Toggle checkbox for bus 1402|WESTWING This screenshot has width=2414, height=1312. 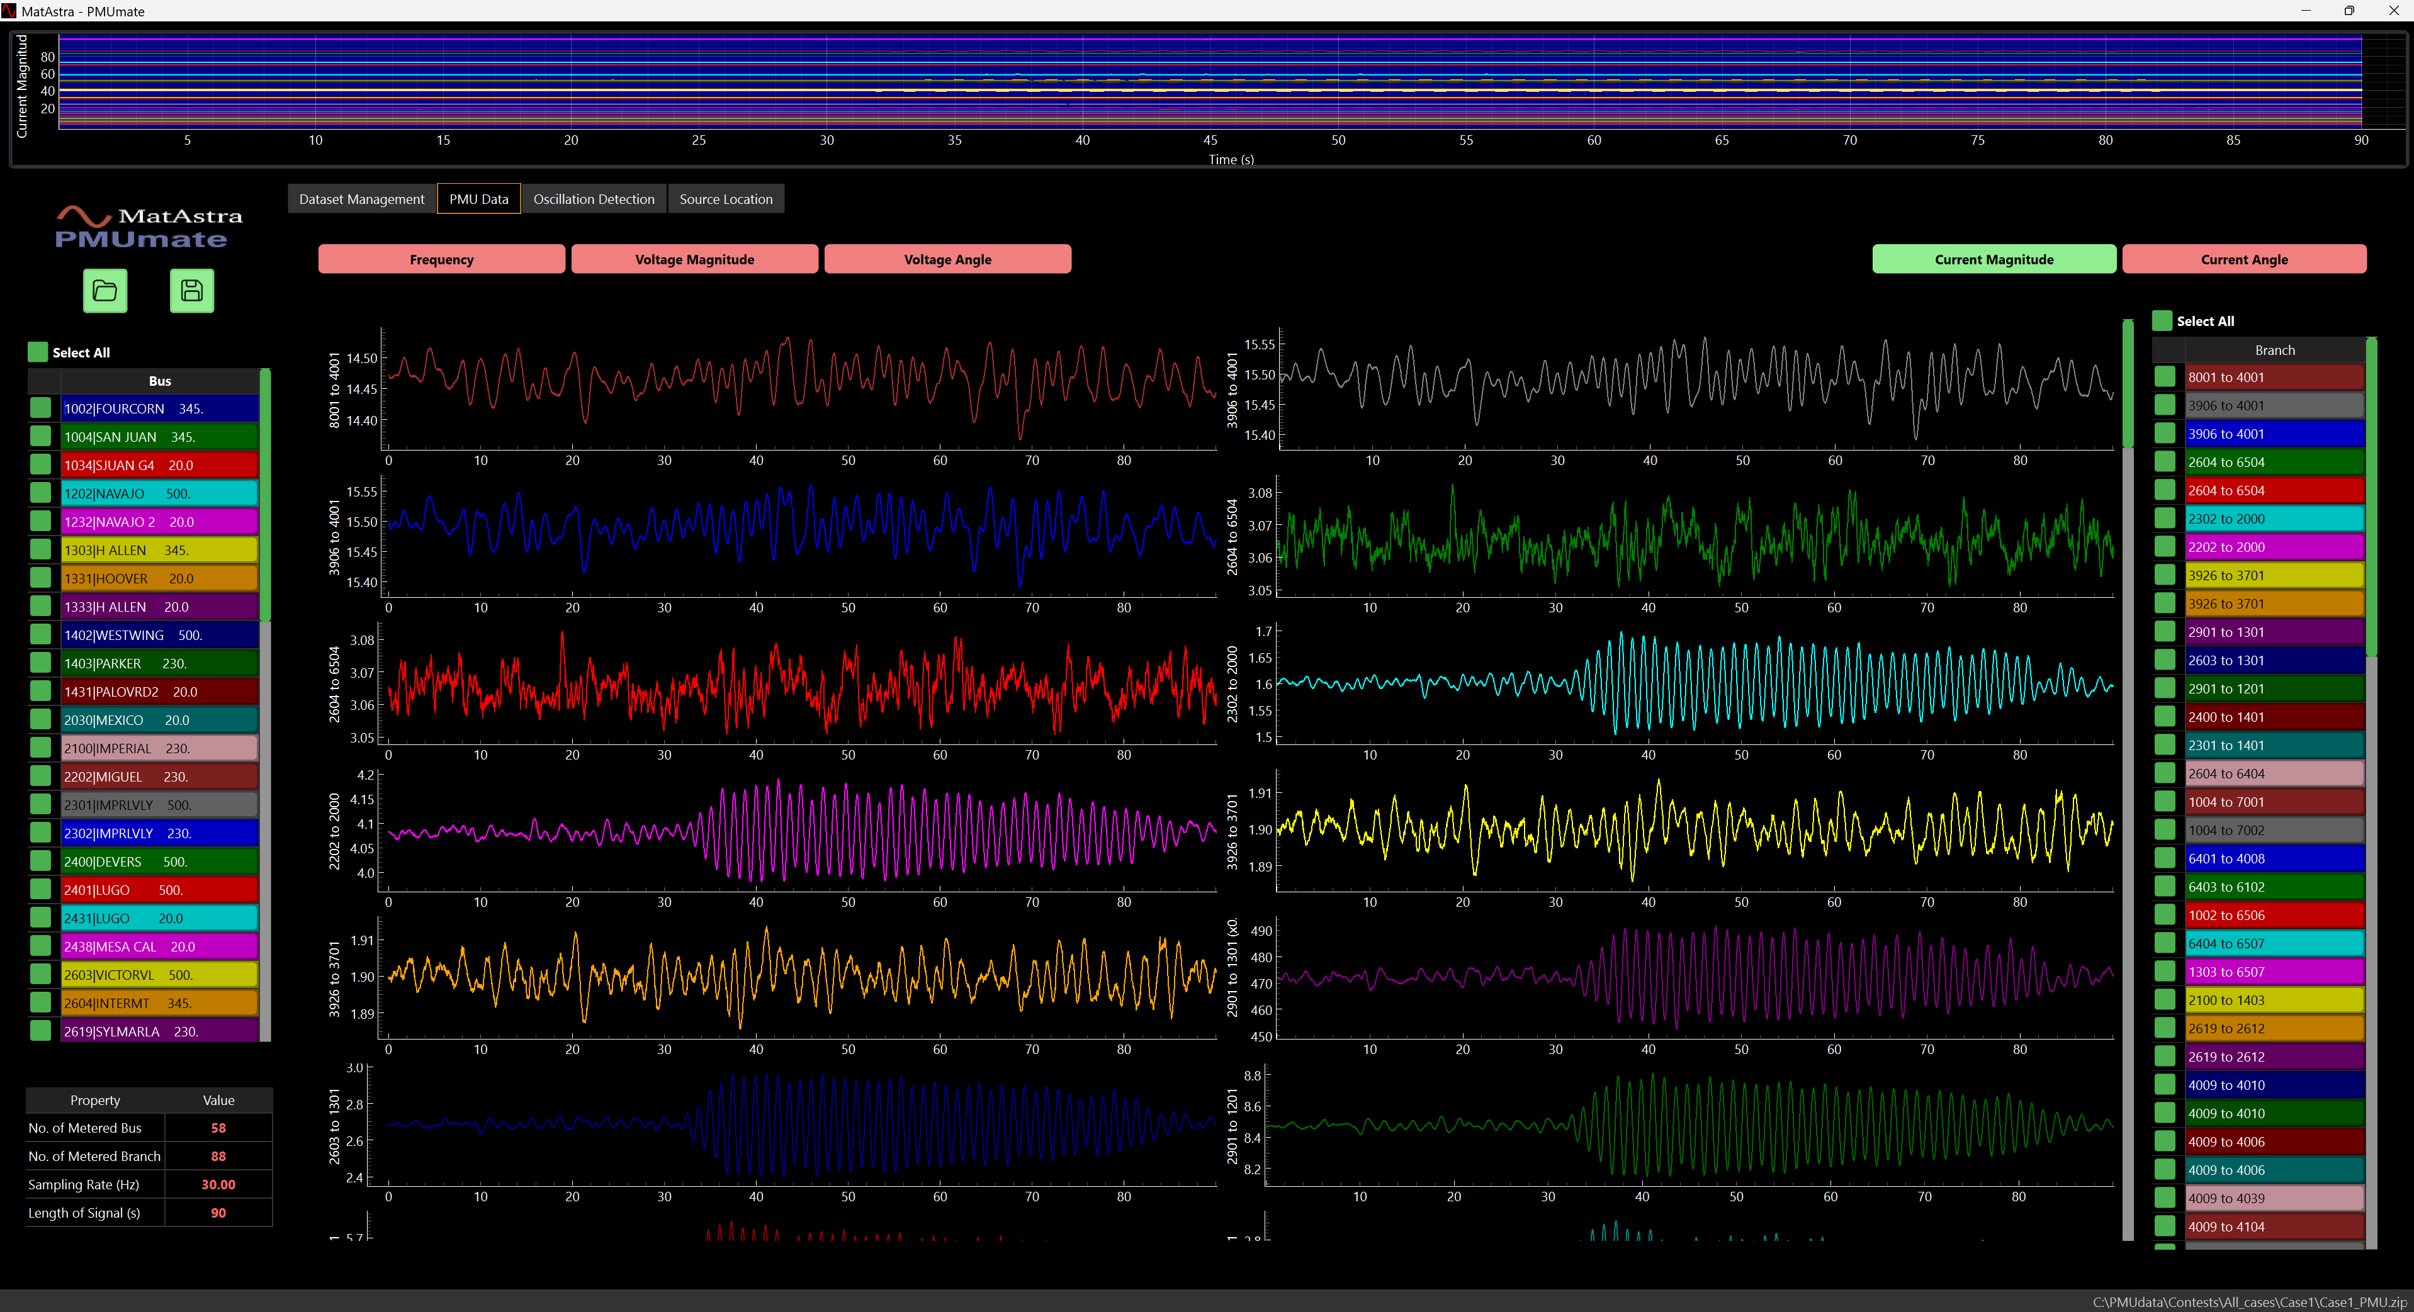click(40, 635)
